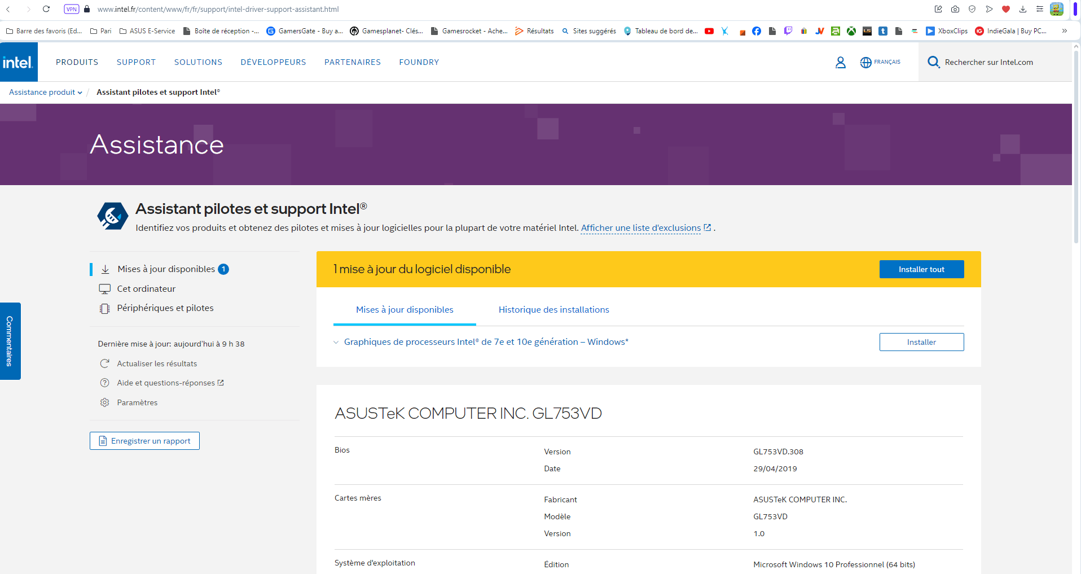Select Mises à jour disponibles in sidebar
The image size is (1081, 574).
[x=165, y=269]
